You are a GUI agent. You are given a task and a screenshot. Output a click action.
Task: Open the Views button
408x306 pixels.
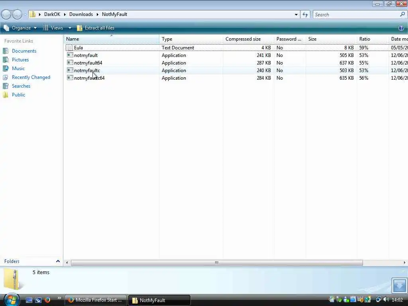click(53, 28)
